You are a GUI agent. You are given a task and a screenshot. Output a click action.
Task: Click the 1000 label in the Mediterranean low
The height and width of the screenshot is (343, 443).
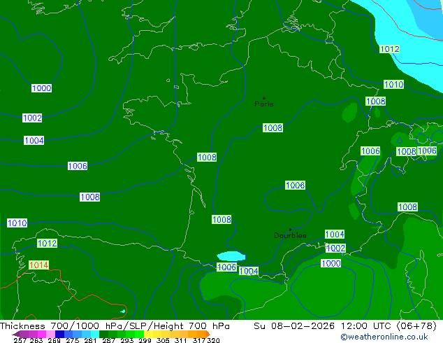tap(331, 263)
